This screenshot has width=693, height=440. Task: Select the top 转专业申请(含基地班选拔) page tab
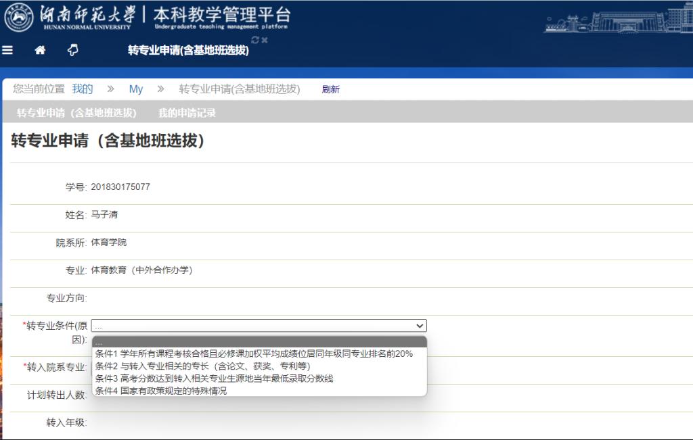(188, 51)
